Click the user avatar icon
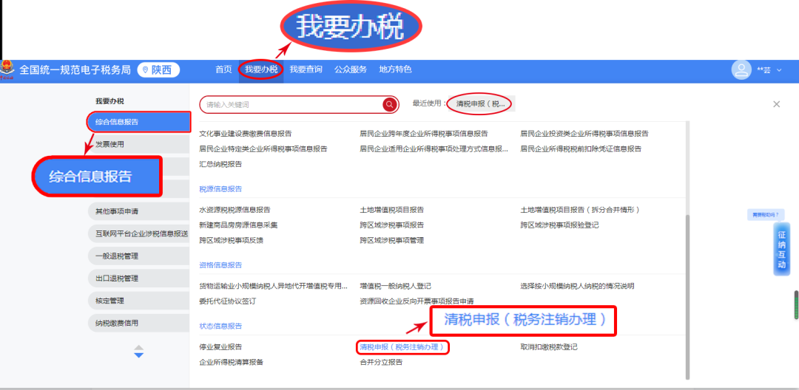 coord(741,69)
